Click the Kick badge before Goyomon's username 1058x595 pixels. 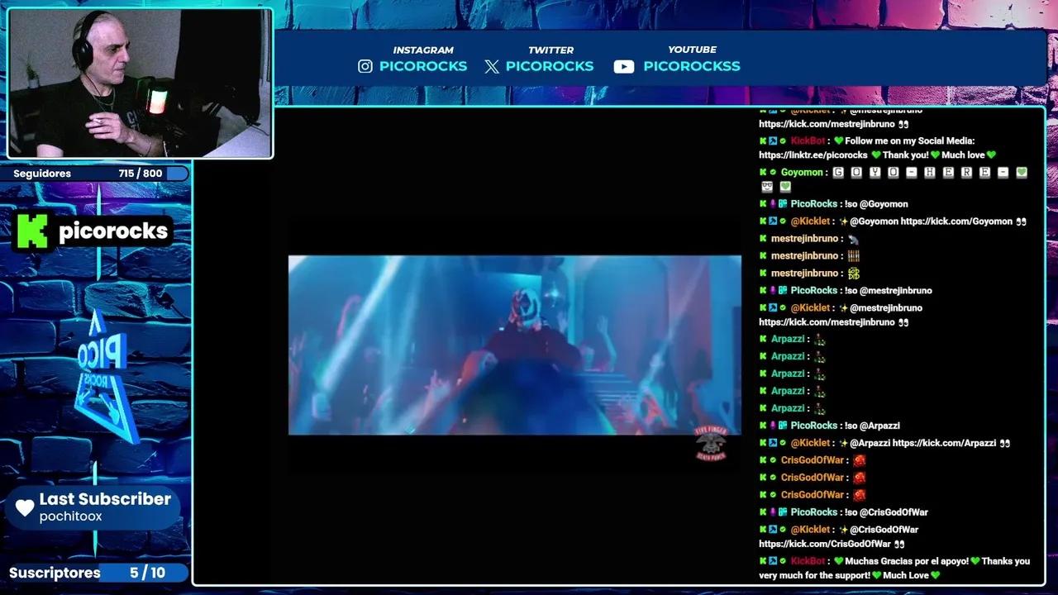[763, 173]
